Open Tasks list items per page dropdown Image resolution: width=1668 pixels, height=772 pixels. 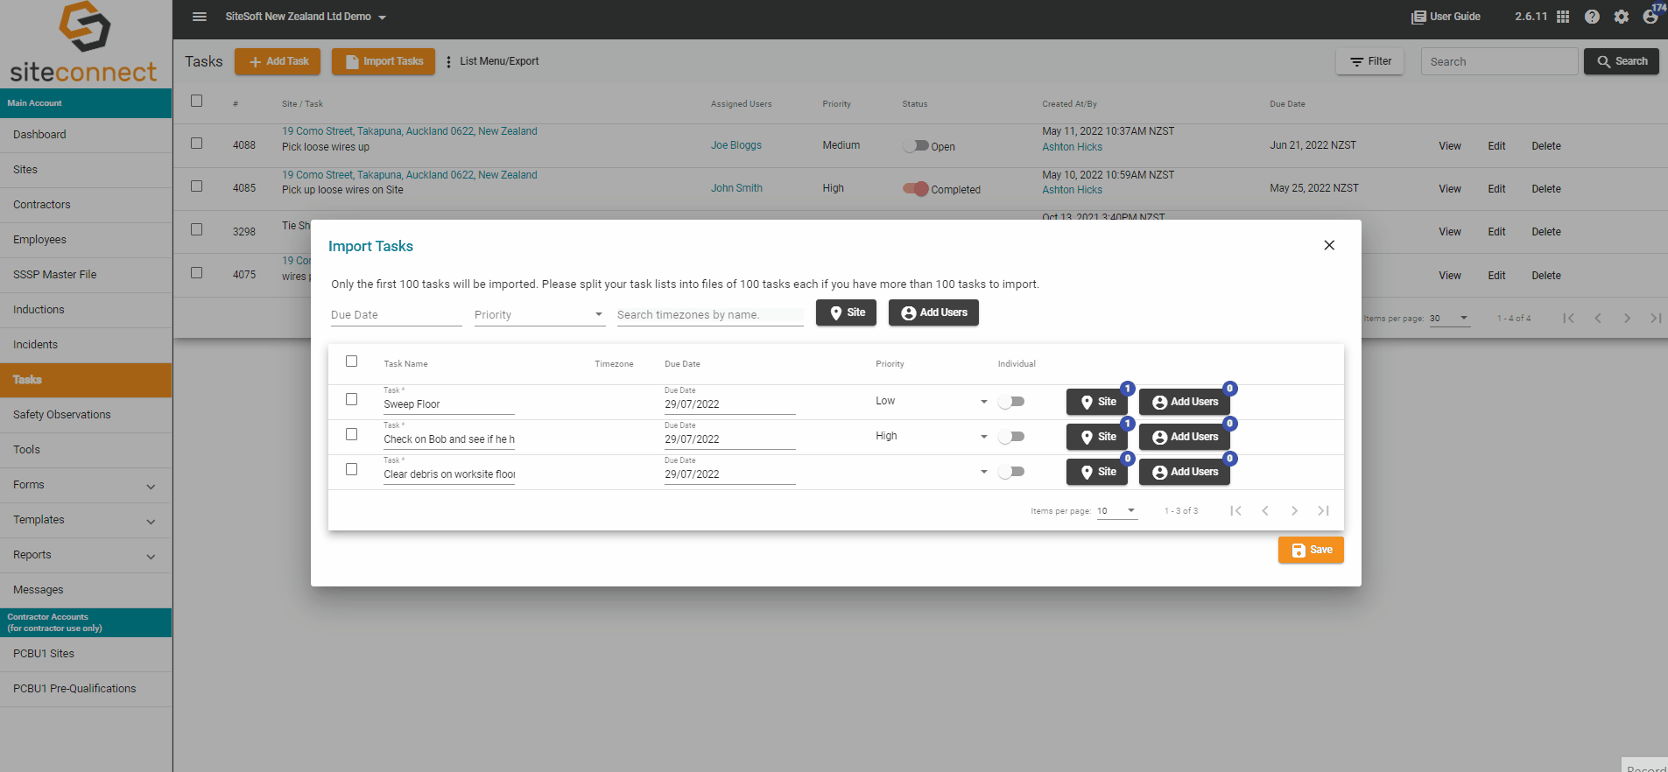pos(1449,319)
